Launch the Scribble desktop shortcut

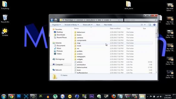pos(5,32)
